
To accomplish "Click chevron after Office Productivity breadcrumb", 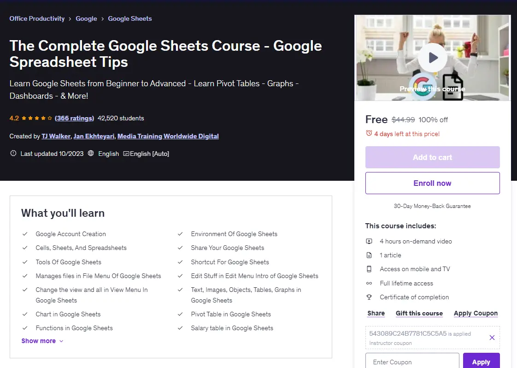I will click(x=70, y=19).
